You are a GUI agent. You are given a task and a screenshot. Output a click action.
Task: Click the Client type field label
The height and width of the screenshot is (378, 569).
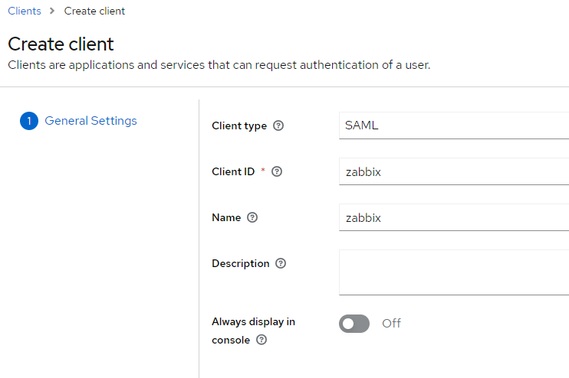coord(239,125)
